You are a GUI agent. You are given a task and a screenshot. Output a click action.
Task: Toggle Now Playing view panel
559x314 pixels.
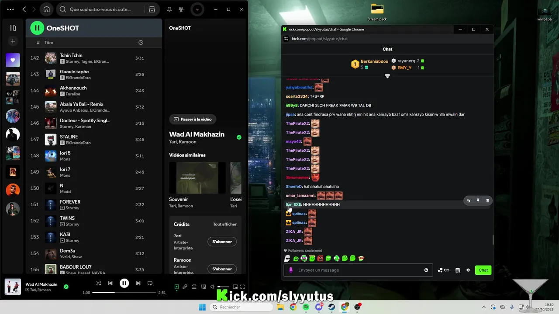(176, 287)
